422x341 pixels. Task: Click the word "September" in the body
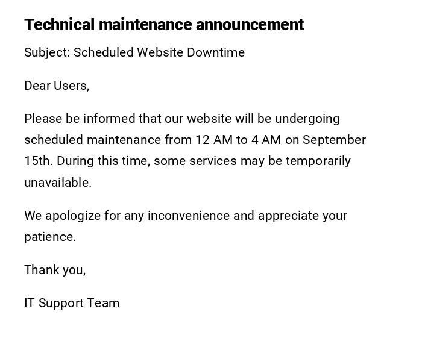334,140
